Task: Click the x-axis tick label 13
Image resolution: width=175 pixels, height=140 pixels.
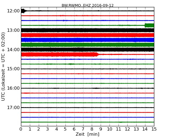Action: 136,129
